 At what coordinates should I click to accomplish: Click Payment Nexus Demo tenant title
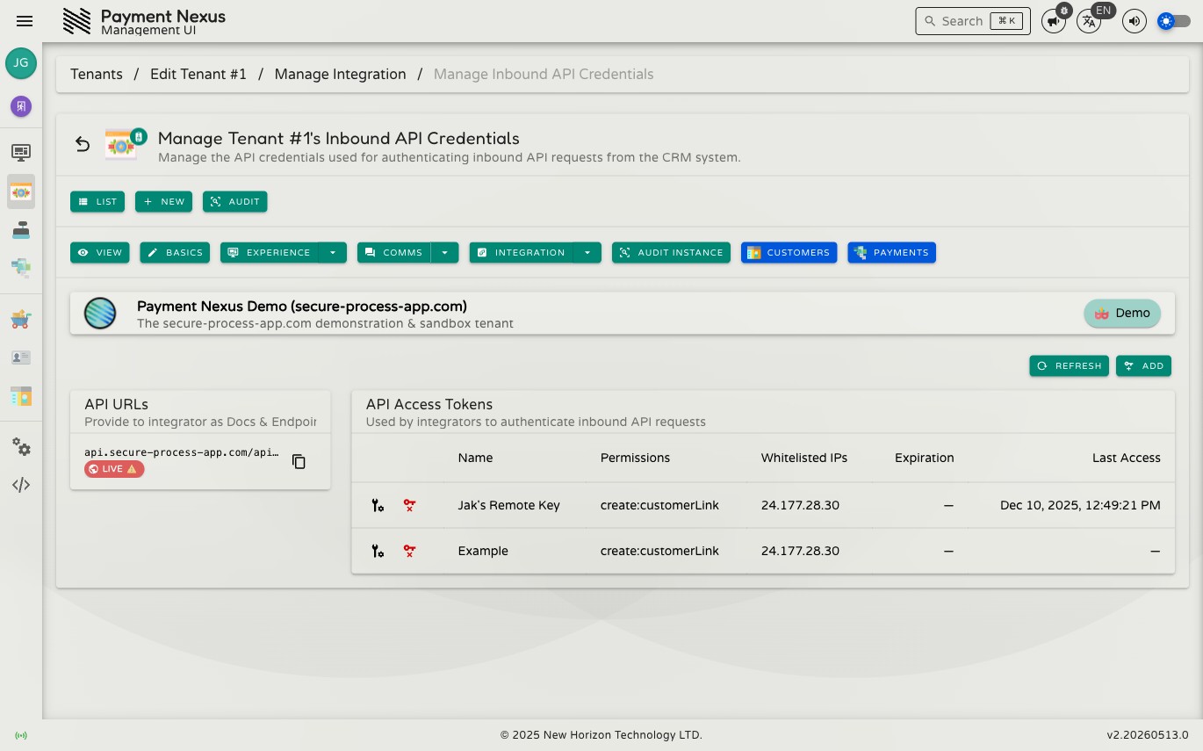coord(301,307)
